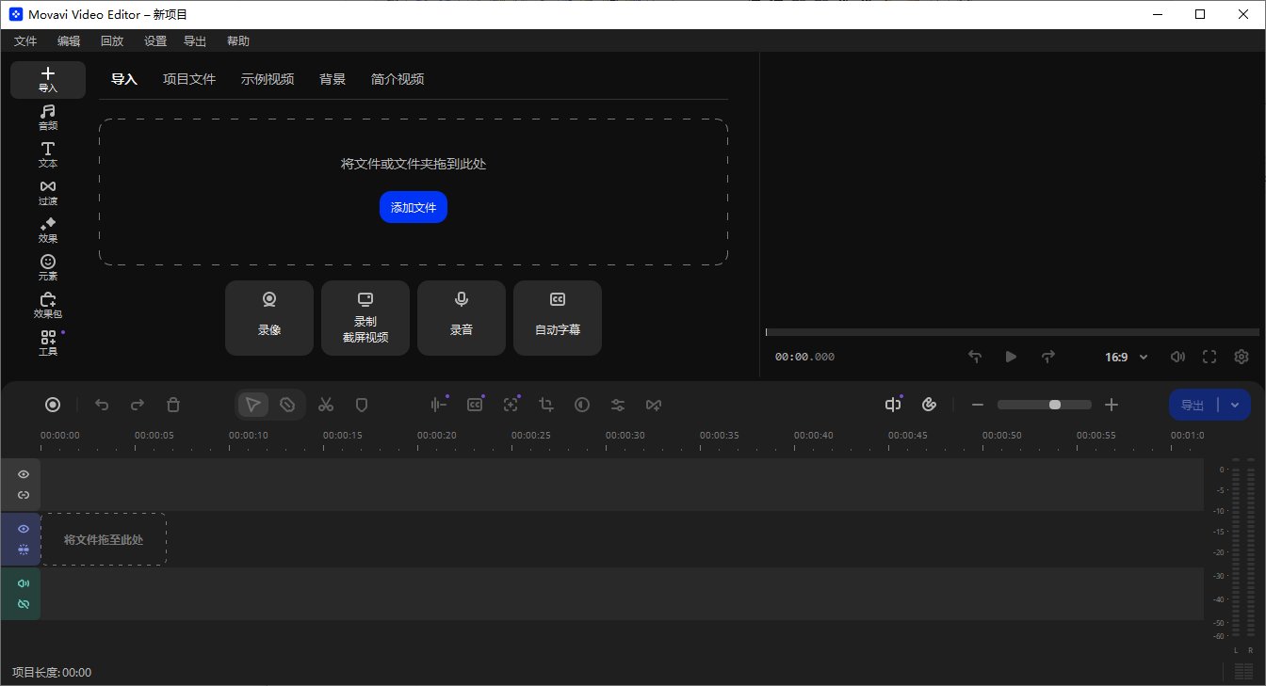
Task: Click the motion tracking frame icon
Action: 511,405
